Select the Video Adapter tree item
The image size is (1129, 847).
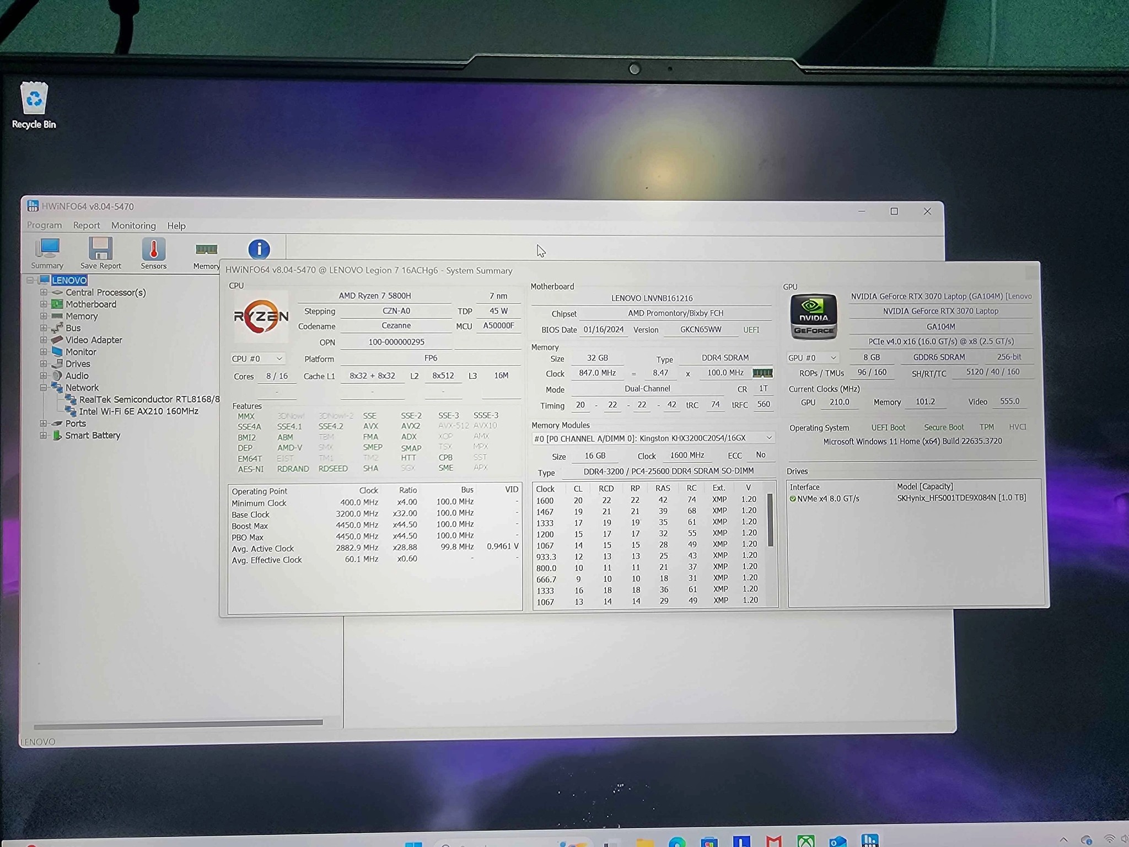tap(94, 340)
